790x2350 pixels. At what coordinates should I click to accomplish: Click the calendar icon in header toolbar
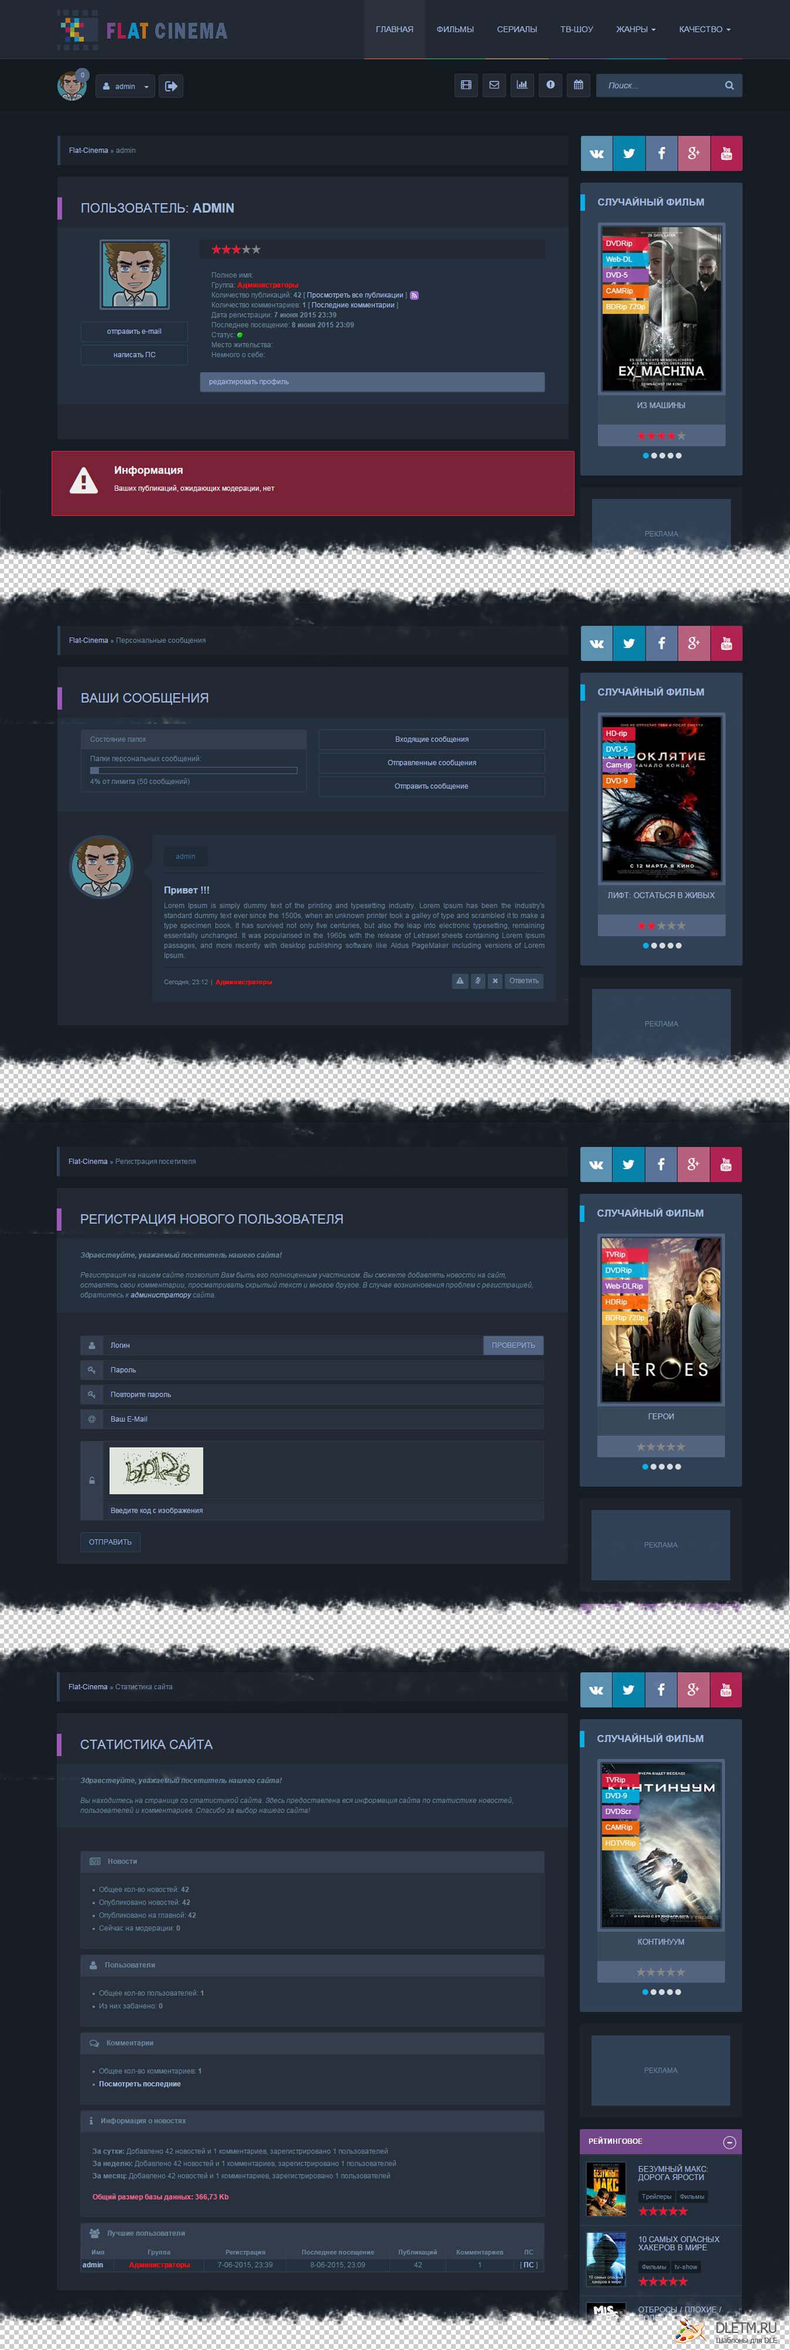click(x=577, y=85)
